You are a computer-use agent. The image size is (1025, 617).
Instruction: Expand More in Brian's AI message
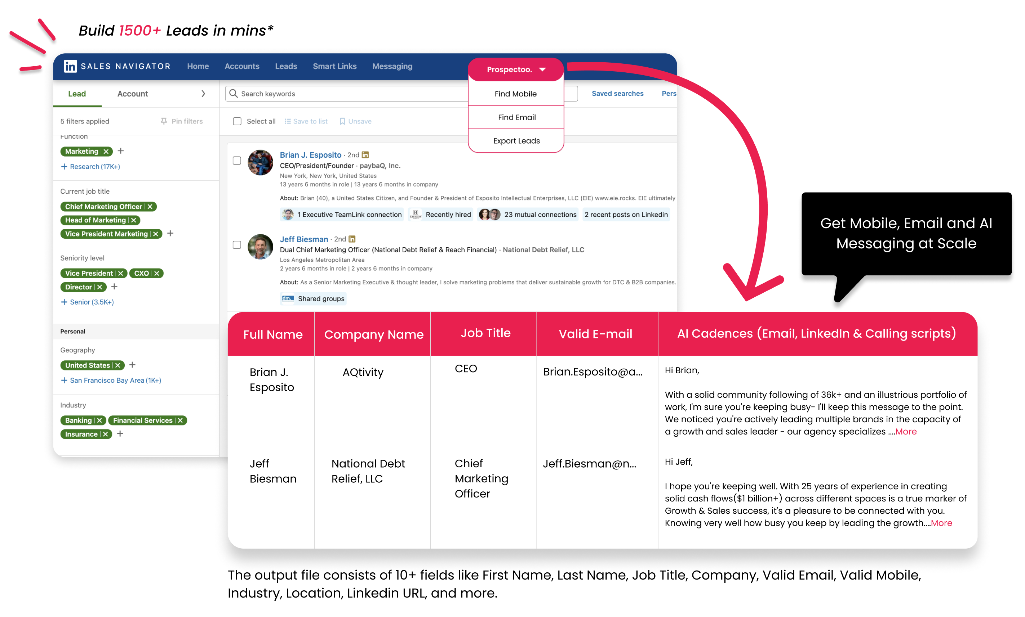(x=906, y=432)
